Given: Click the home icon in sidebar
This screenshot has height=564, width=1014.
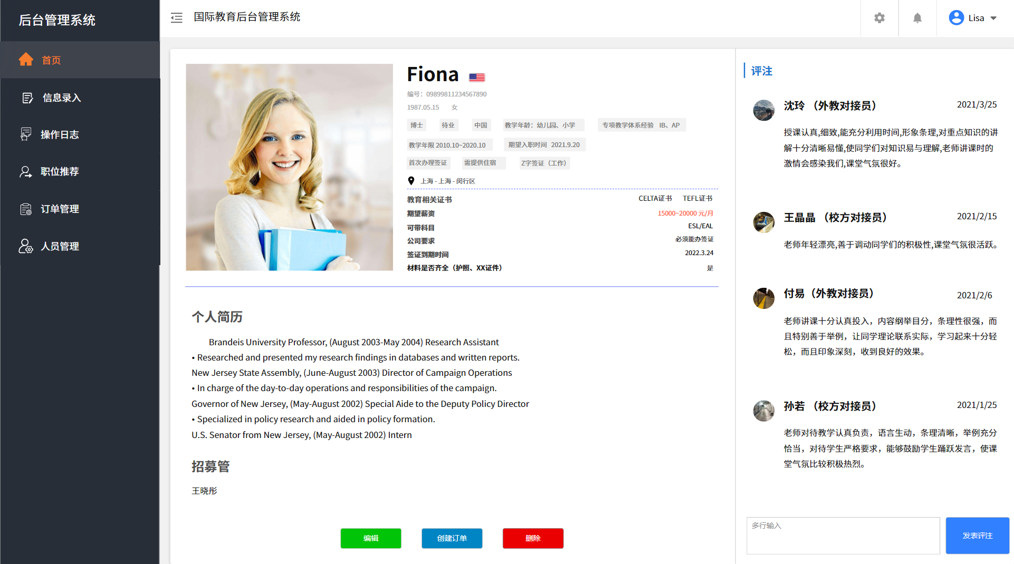Looking at the screenshot, I should pos(26,60).
